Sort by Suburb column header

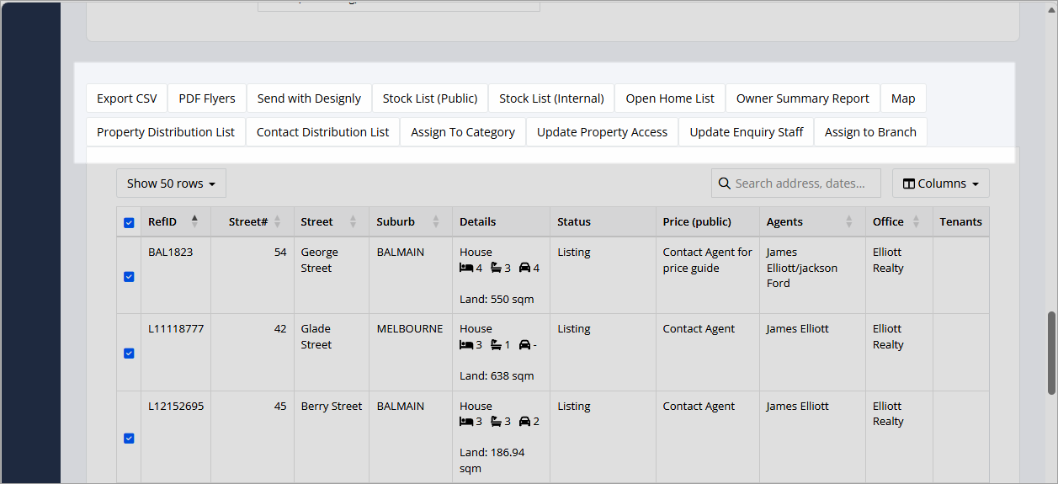411,222
